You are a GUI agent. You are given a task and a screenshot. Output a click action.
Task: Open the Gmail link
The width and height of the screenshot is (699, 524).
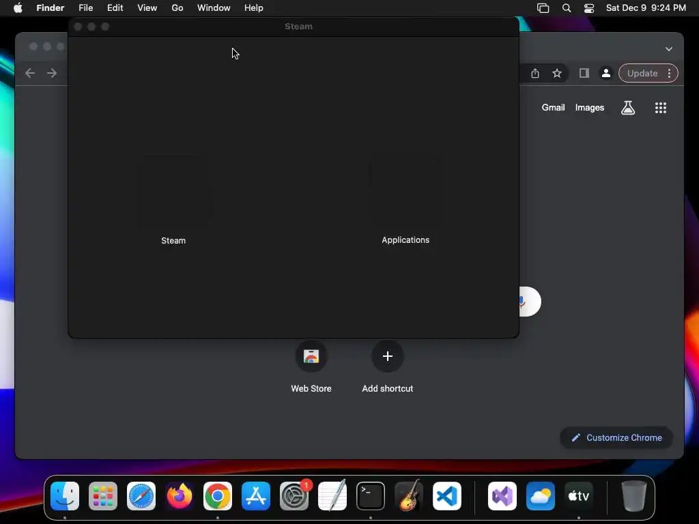(553, 107)
